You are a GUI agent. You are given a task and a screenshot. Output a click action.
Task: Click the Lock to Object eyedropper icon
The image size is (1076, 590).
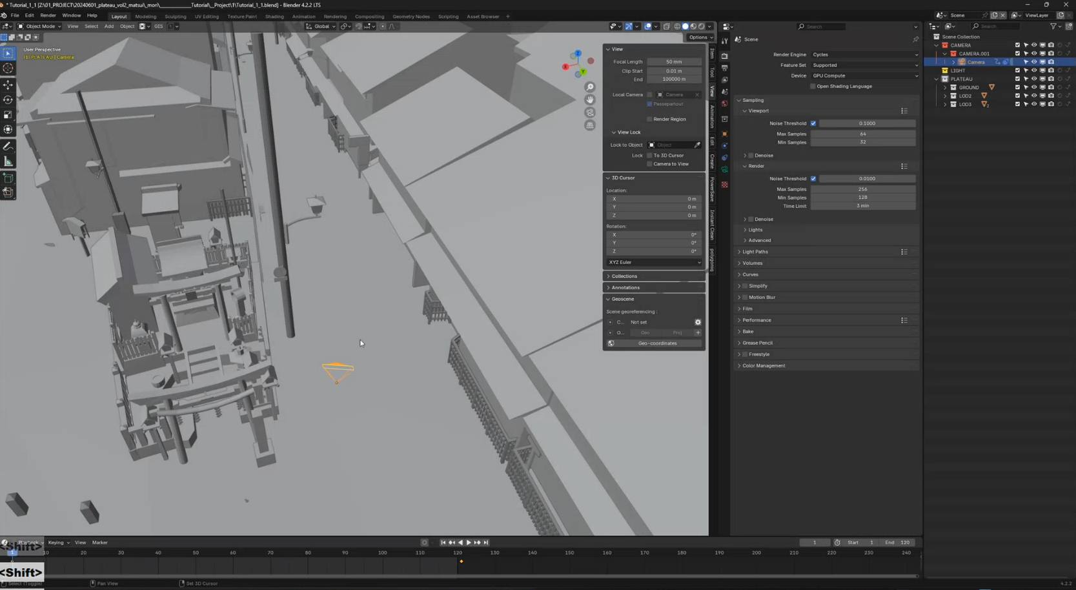697,145
